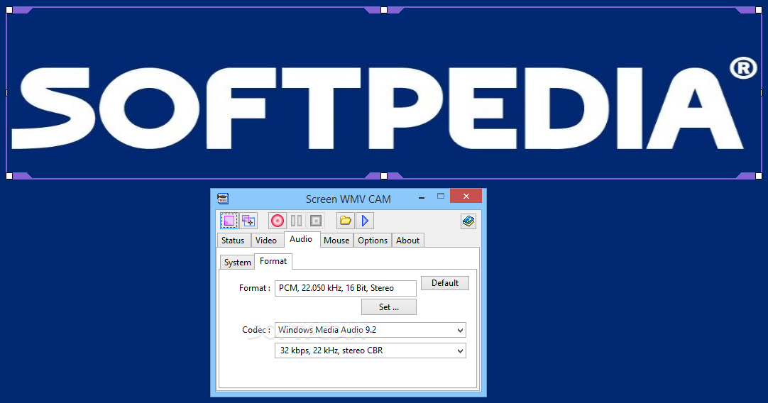Click the top-left selection corner handle

9,10
